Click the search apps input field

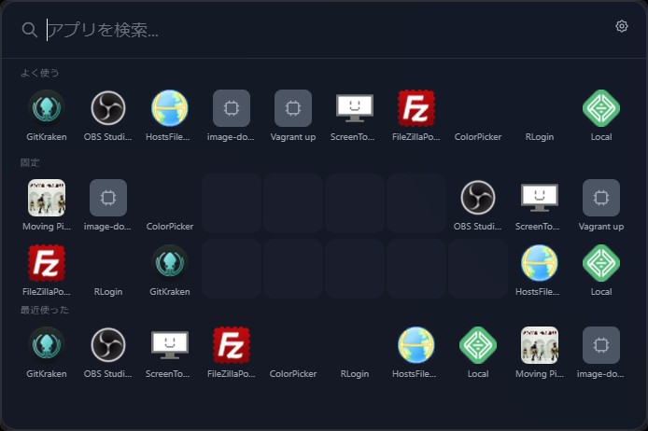point(317,30)
